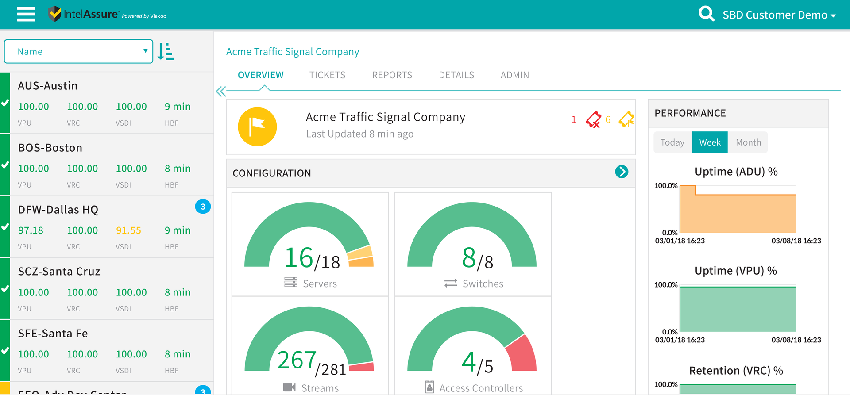
Task: Select the DFW-Dallas HQ site
Action: [x=107, y=226]
